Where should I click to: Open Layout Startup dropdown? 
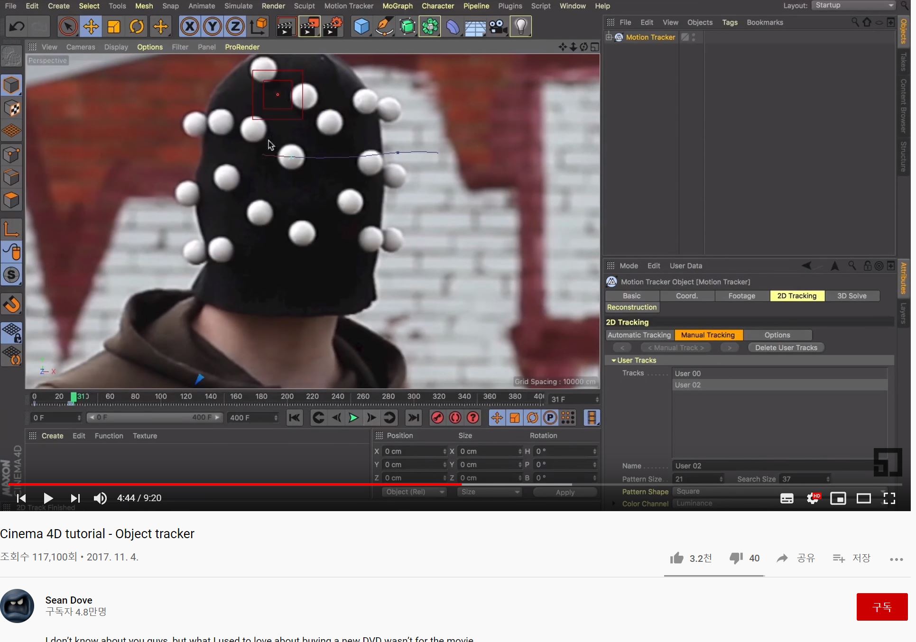pos(853,6)
